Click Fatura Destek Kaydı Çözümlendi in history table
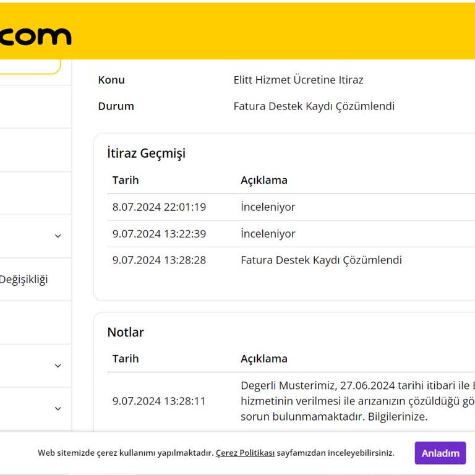Screen dimensions: 475x475 tap(321, 260)
